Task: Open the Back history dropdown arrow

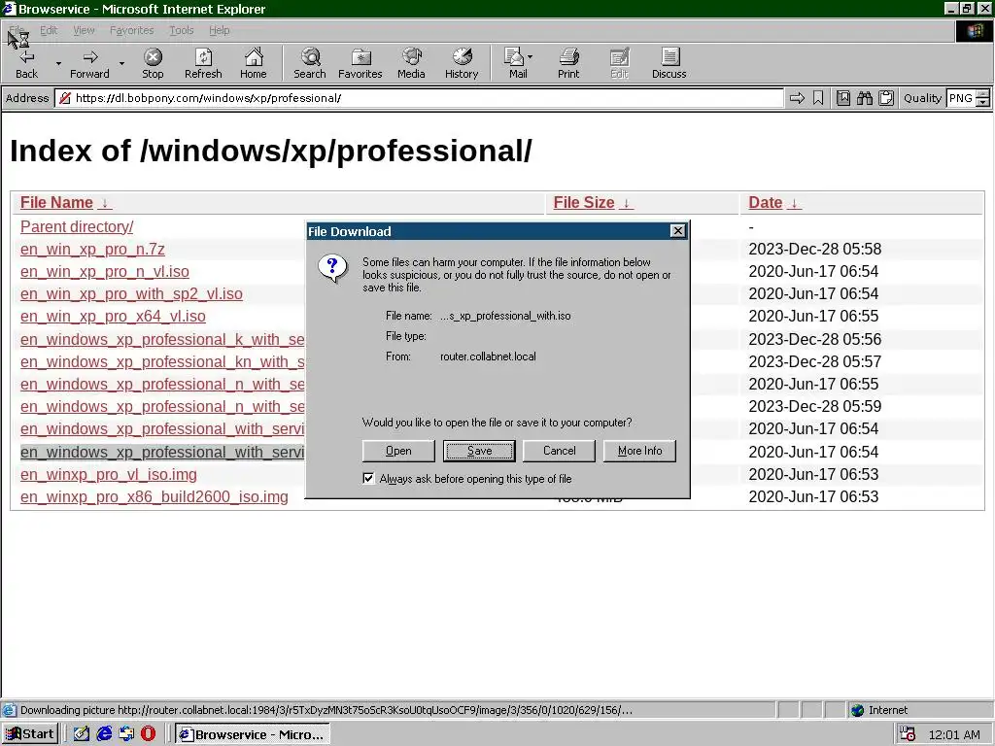Action: (x=58, y=63)
